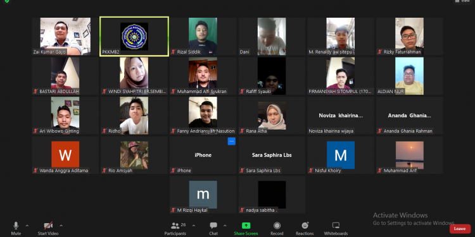Open the Whiteboards icon
Viewport: 475px width, 237px height.
point(336,226)
